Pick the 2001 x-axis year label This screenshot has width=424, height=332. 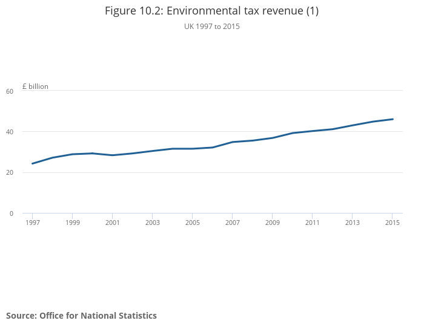tap(113, 223)
